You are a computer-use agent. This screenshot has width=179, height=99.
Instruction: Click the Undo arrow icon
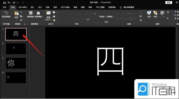(x=9, y=3)
